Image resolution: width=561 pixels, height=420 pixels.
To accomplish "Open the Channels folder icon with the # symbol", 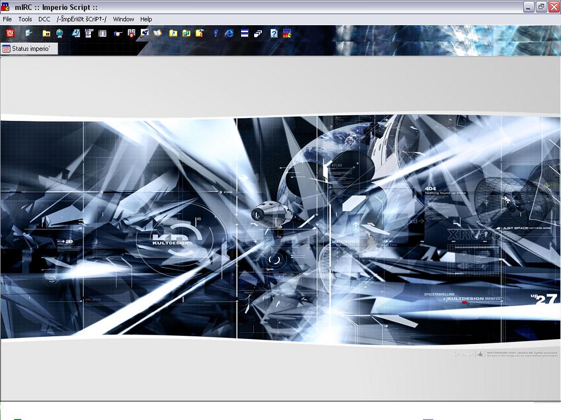I will pyautogui.click(x=46, y=33).
